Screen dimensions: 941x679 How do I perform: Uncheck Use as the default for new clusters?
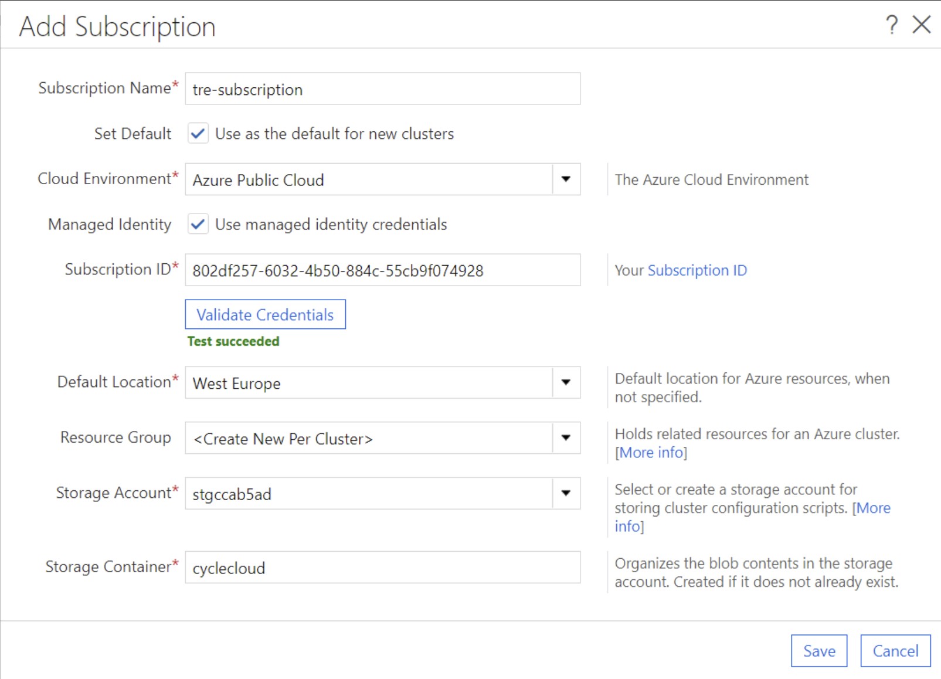tap(198, 134)
